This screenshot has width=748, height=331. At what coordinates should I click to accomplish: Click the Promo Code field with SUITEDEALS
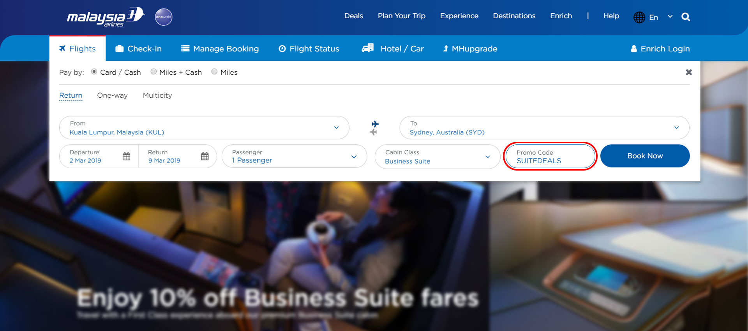point(550,156)
